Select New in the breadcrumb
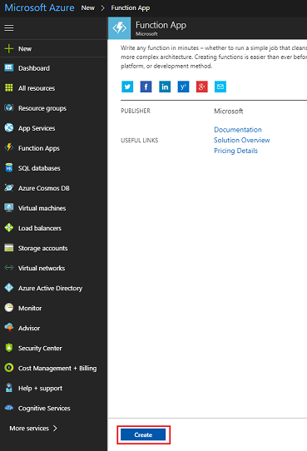The height and width of the screenshot is (451, 307). (88, 7)
